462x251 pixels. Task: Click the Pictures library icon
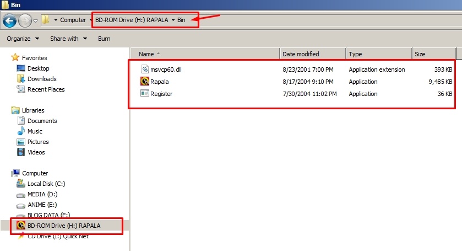click(21, 142)
